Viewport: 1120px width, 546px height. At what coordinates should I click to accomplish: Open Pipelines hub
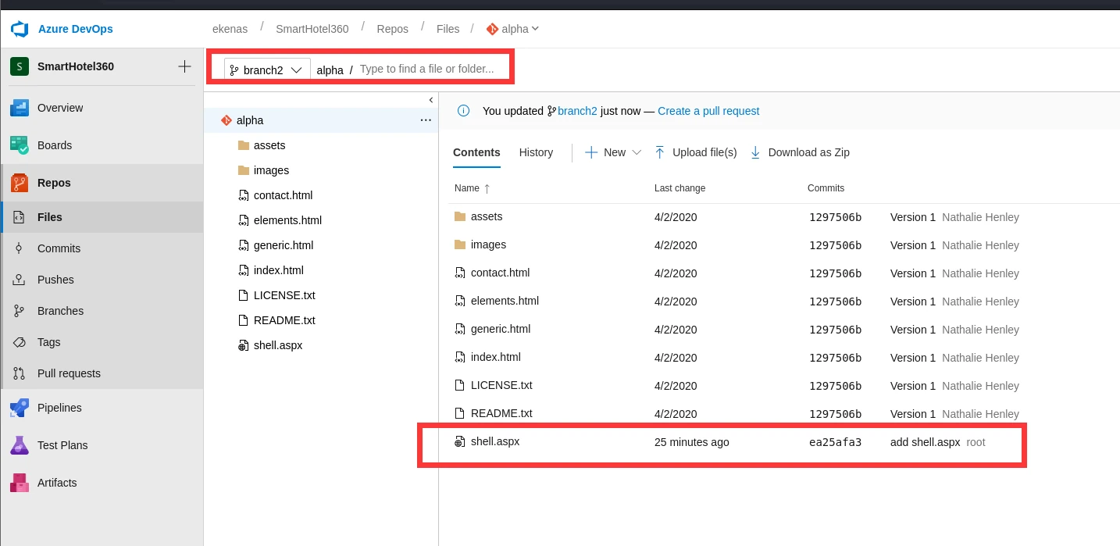(x=102, y=408)
